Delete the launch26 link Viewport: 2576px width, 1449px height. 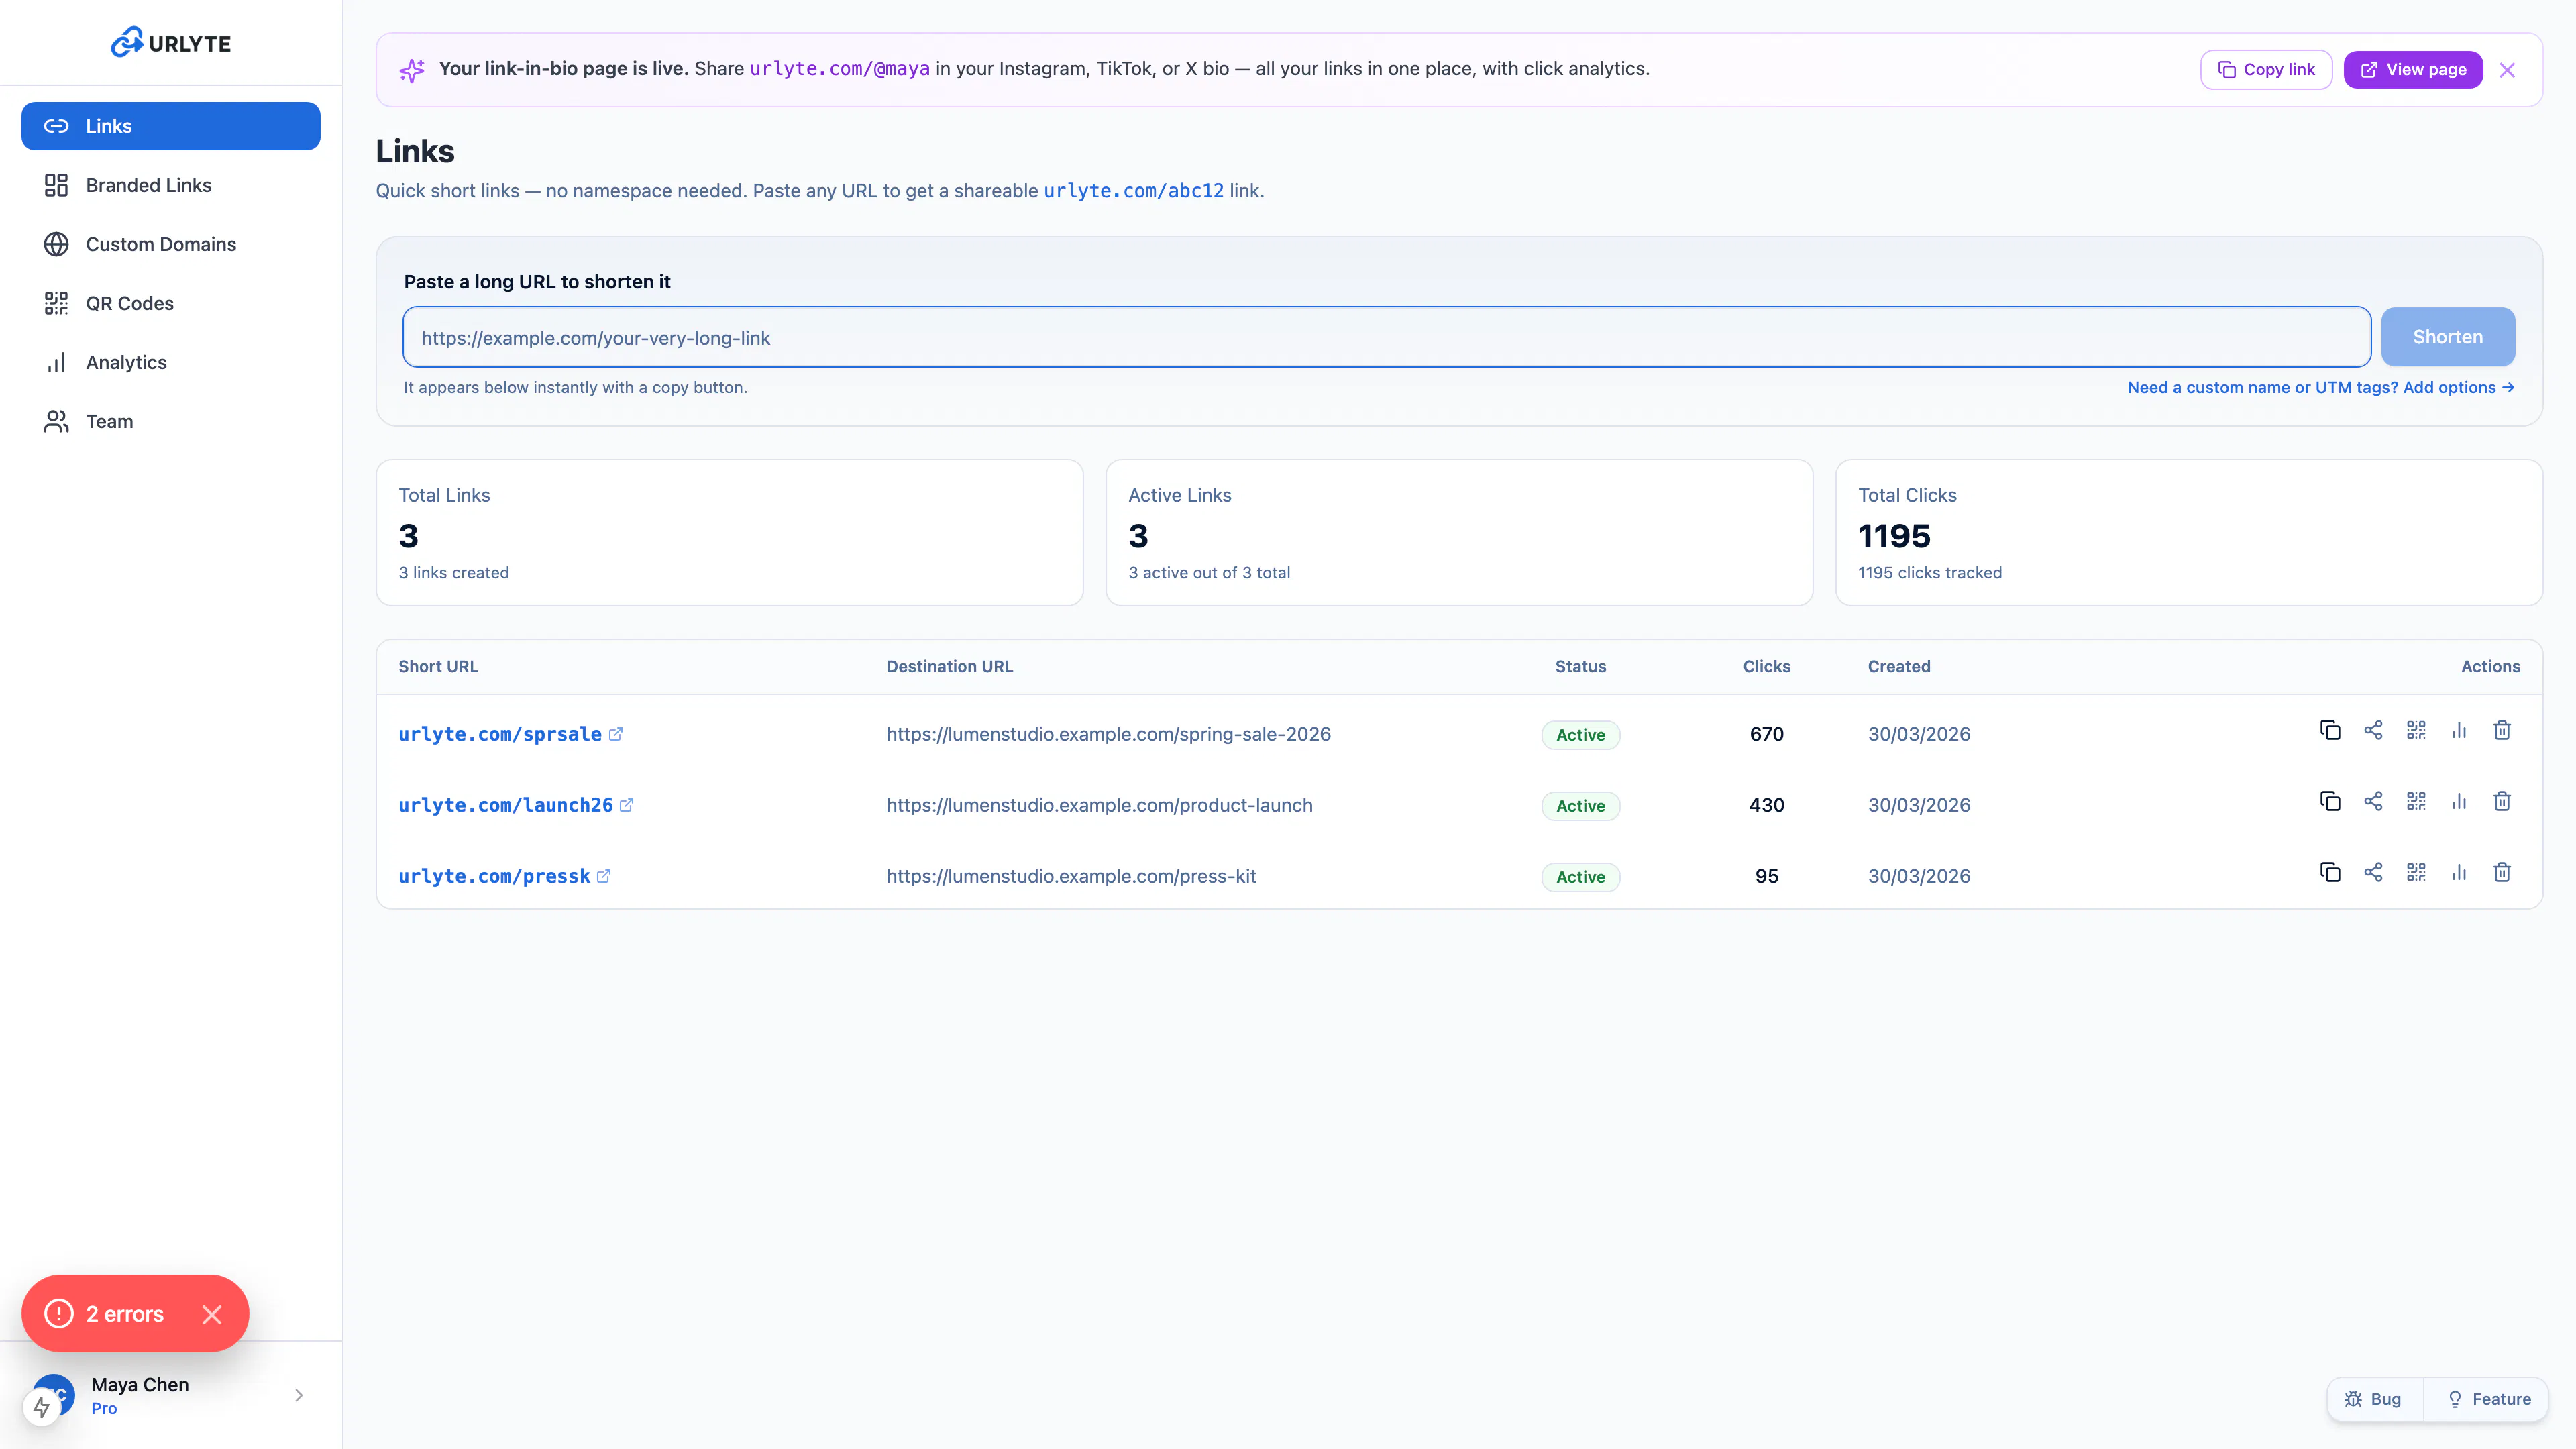pyautogui.click(x=2502, y=802)
